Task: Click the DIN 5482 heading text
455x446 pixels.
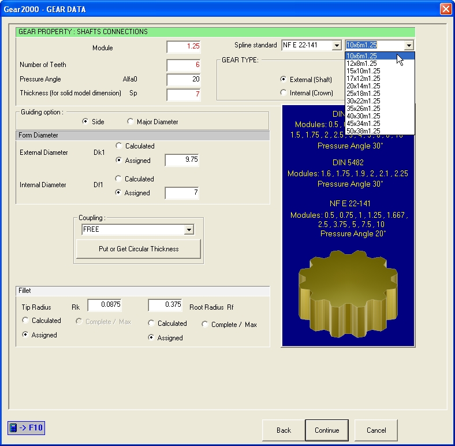Action: (348, 162)
